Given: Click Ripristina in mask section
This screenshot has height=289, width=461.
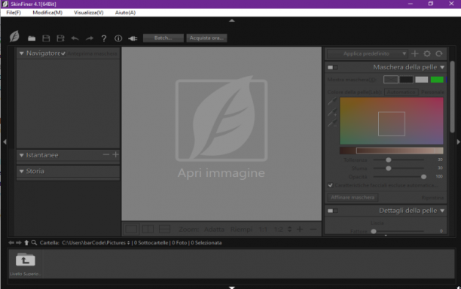Looking at the screenshot, I should click(x=432, y=198).
